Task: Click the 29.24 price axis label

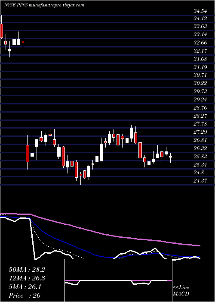Action: tap(200, 100)
